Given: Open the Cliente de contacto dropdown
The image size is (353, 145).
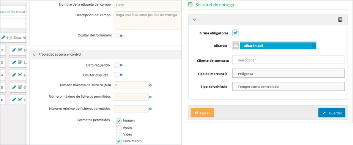Looking at the screenshot, I should click(x=288, y=60).
